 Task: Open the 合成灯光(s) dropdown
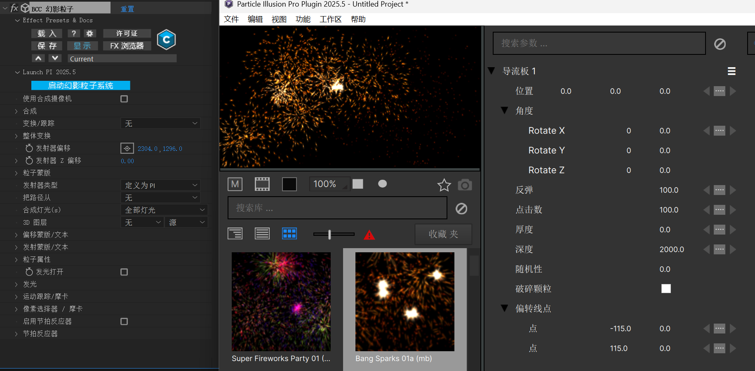coord(164,210)
